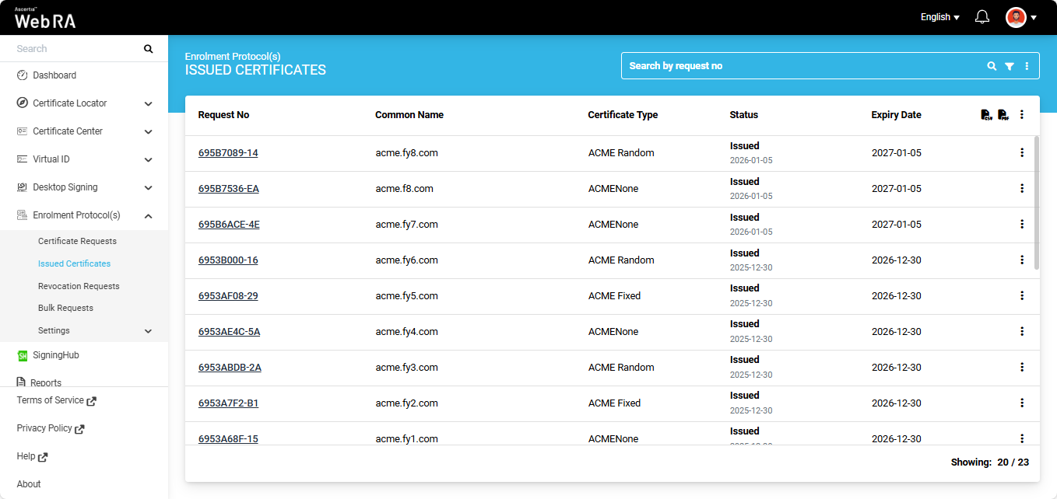Viewport: 1057px width, 499px height.
Task: Collapse the Enrolment Protocol(s) chevron
Action: 148,215
